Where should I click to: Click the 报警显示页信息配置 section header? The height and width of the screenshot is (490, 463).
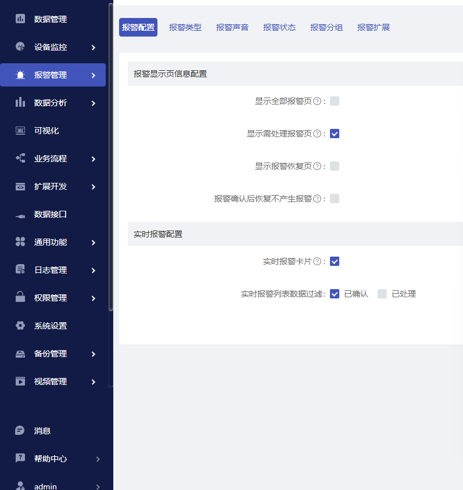click(x=295, y=74)
